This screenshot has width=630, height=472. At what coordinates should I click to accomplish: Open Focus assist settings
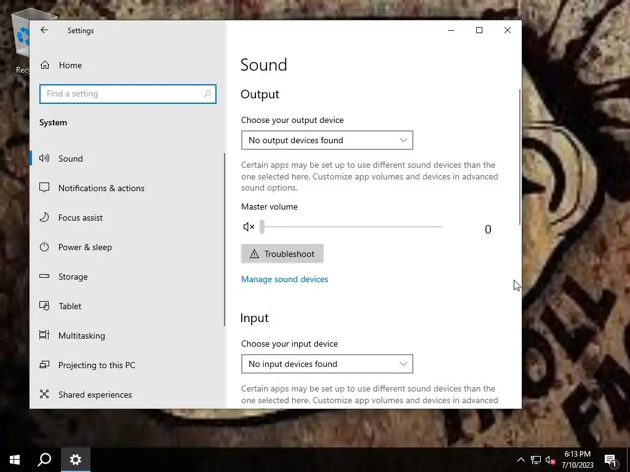pyautogui.click(x=128, y=218)
